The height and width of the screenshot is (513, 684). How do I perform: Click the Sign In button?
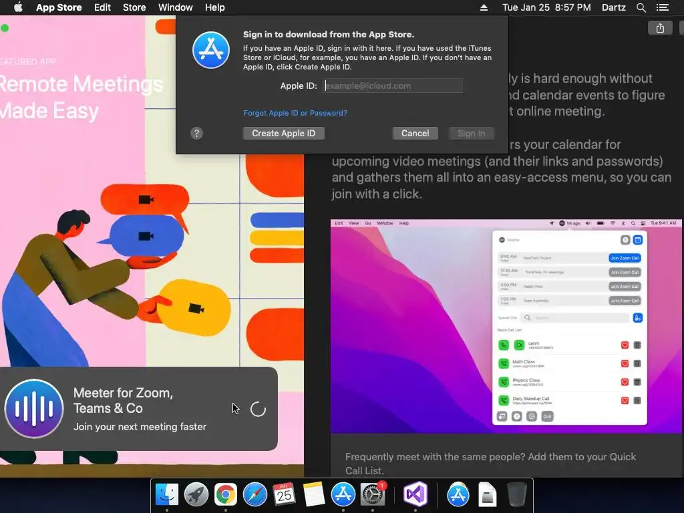[471, 134]
